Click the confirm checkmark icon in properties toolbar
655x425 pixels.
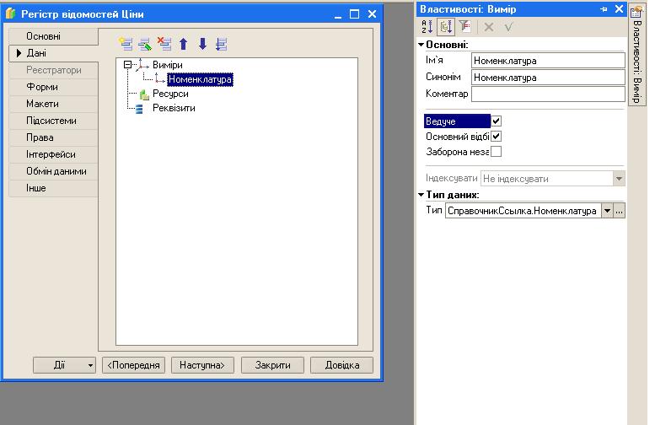[x=508, y=28]
